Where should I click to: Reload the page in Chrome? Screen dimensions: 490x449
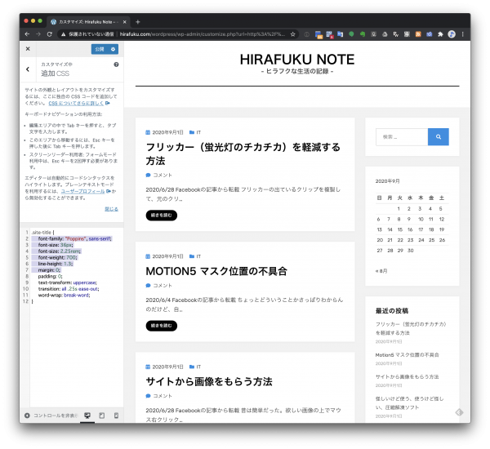click(51, 34)
